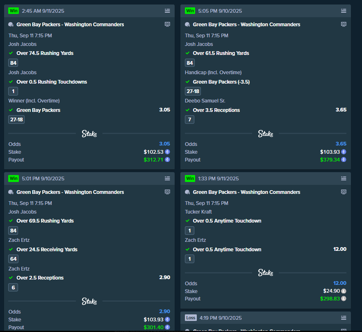The height and width of the screenshot is (332, 362).
Task: Open menu icon on 1:33 PM 9/11/2025 bet
Action: click(x=344, y=178)
